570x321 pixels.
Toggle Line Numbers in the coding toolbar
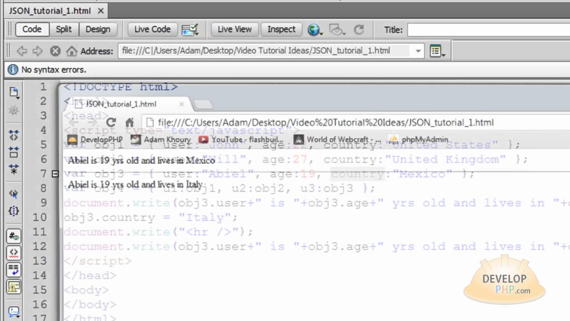tap(14, 235)
